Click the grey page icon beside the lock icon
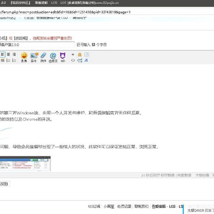The width and height of the screenshot is (214, 214). coord(87,55)
